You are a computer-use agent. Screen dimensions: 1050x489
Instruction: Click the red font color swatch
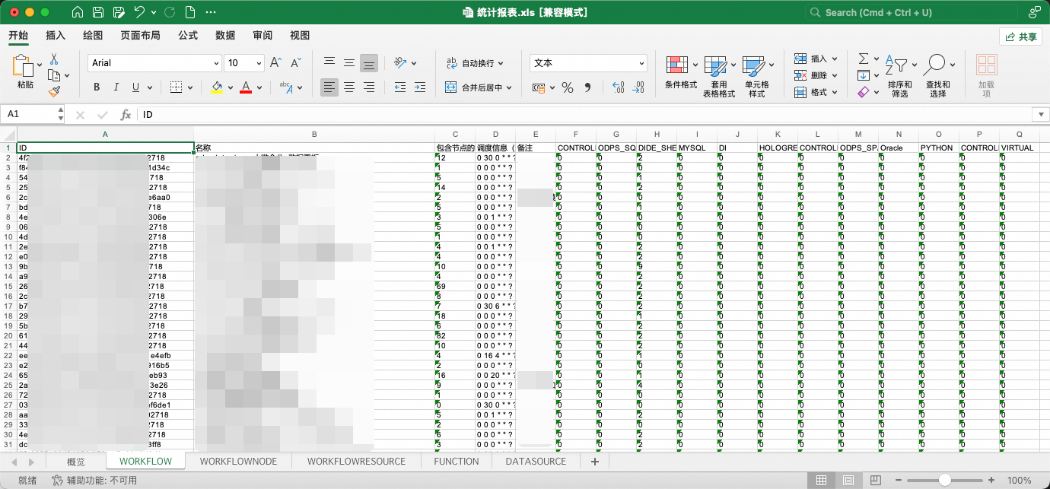(245, 87)
